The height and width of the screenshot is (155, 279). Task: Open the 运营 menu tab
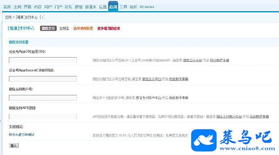tap(103, 7)
